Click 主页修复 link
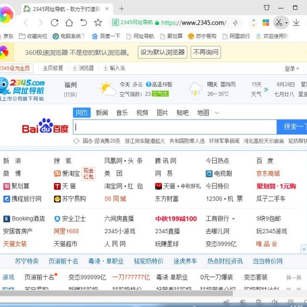 click(53, 68)
